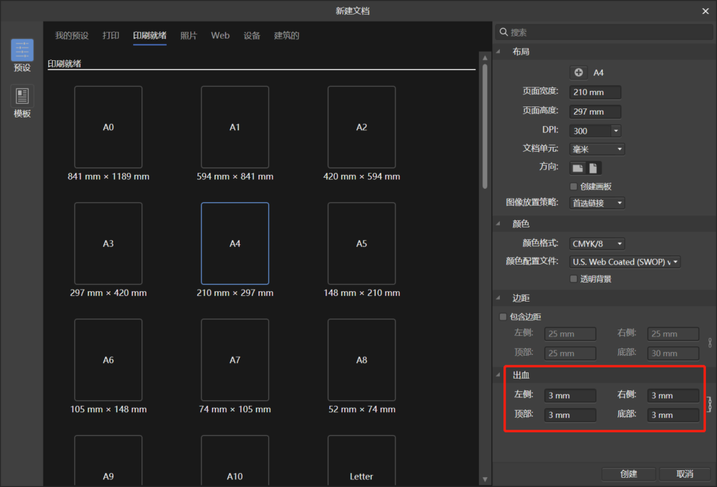Switch to the 照片 tab
The height and width of the screenshot is (487, 717).
click(188, 36)
